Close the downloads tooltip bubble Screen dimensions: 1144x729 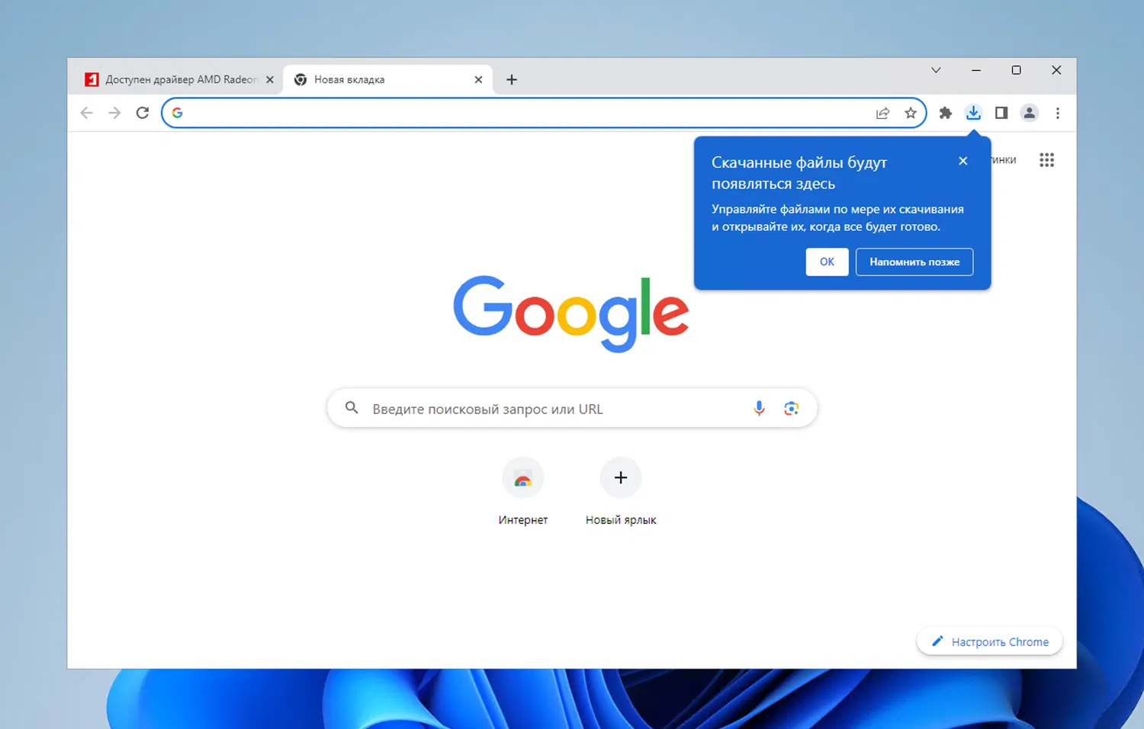[963, 161]
